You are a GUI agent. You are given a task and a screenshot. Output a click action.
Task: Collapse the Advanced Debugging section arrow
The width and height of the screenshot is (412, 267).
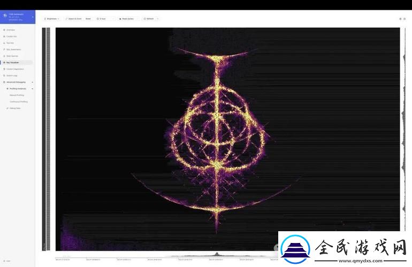32,82
